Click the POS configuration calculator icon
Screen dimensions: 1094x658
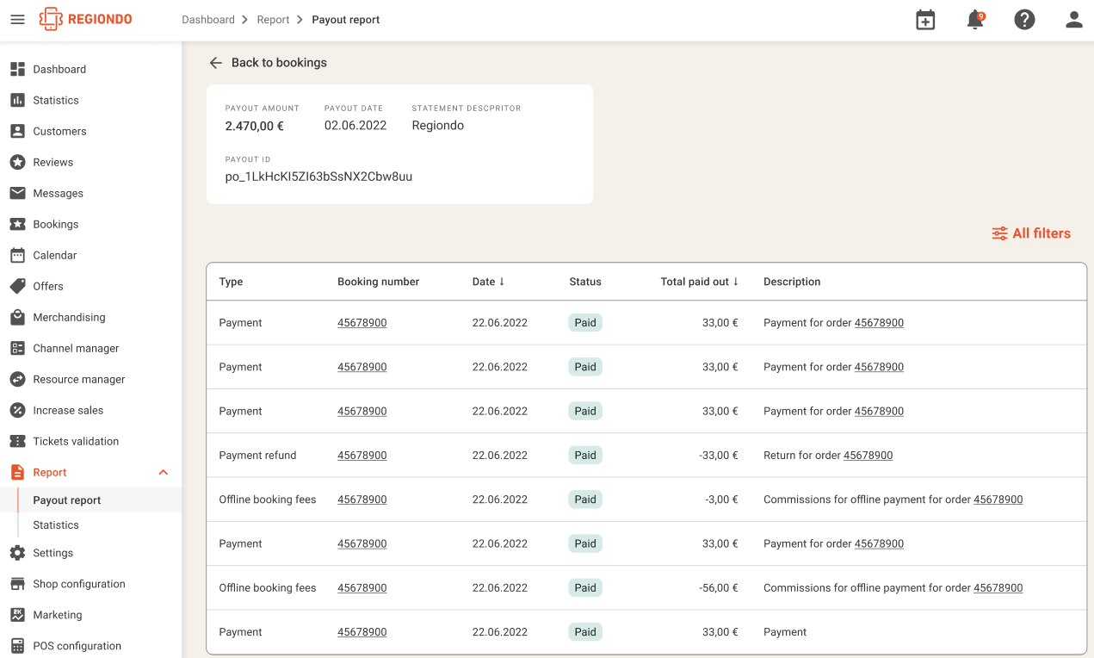pos(17,646)
